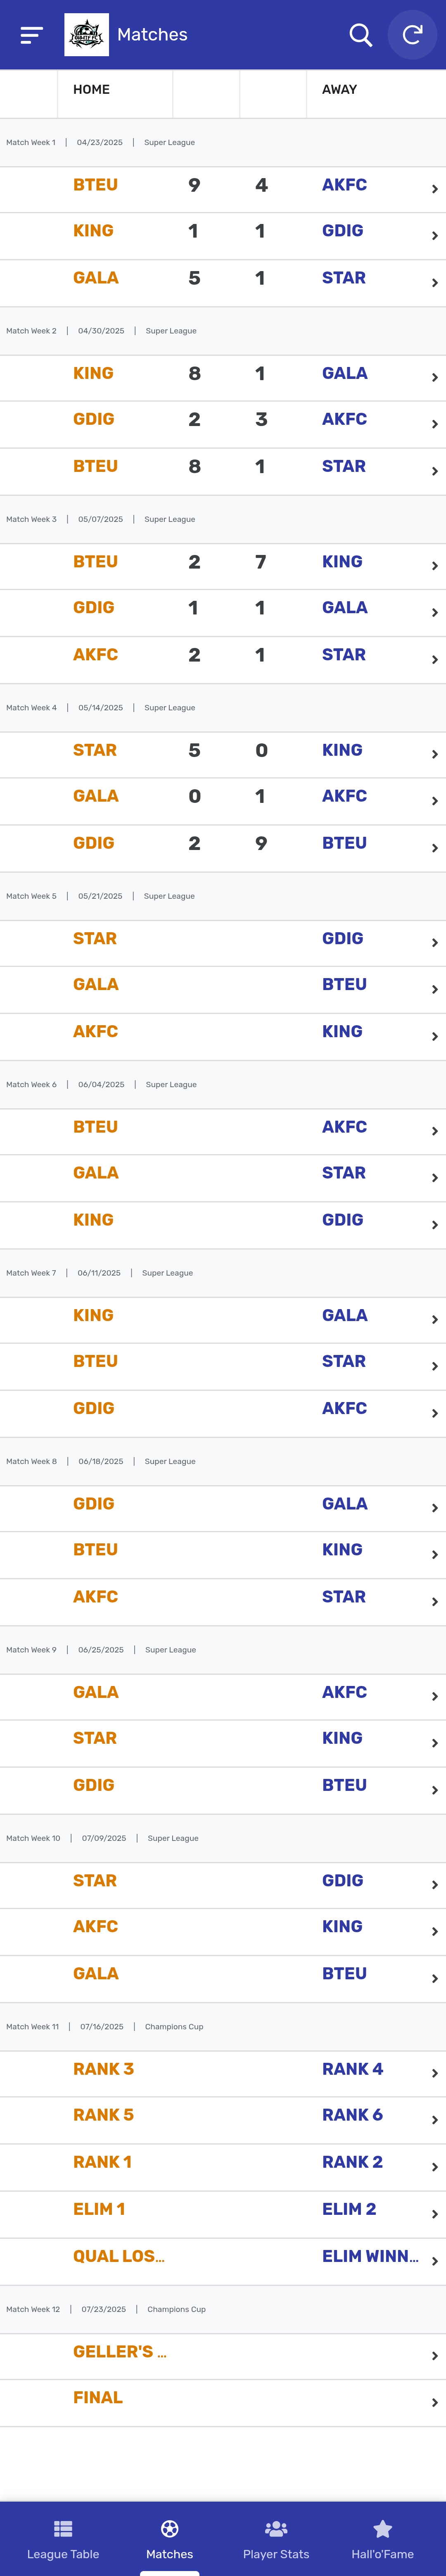The width and height of the screenshot is (446, 2576).
Task: Open the hamburger menu icon
Action: click(x=32, y=35)
